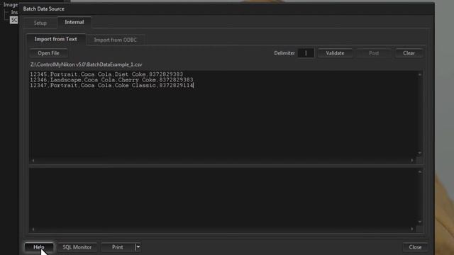
Task: Click the Post button
Action: [374, 53]
